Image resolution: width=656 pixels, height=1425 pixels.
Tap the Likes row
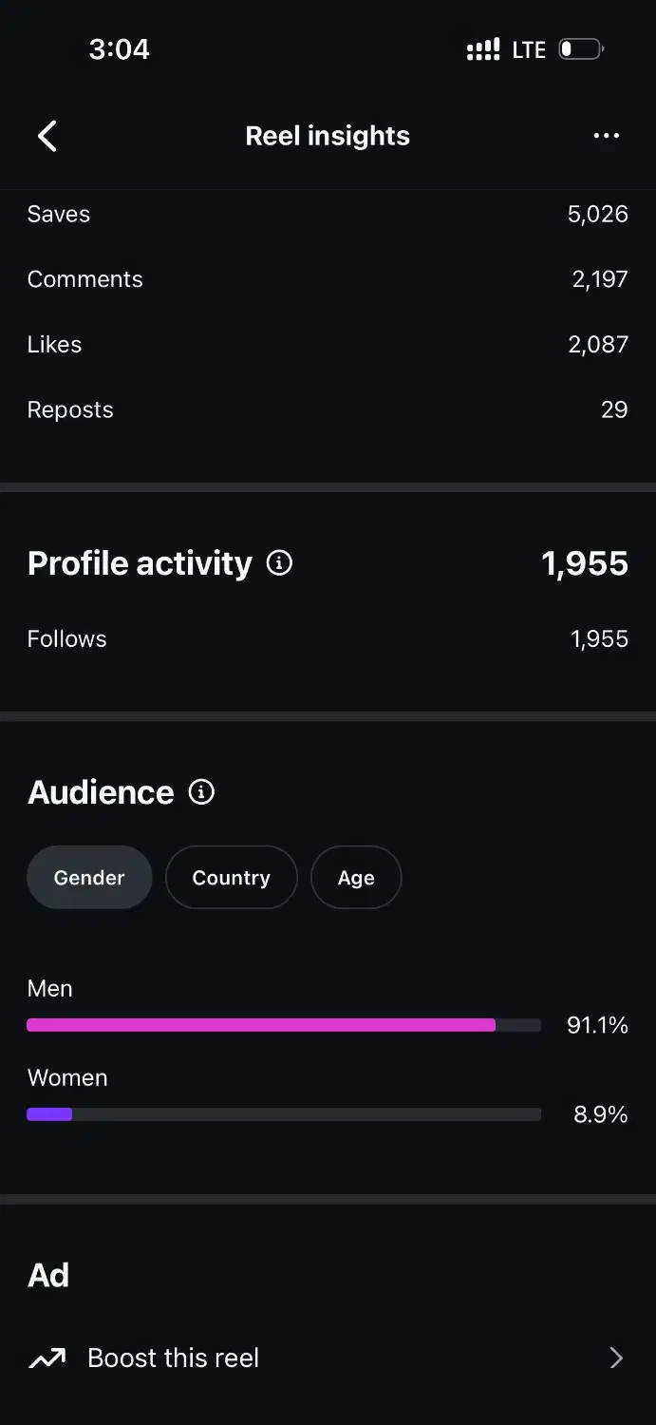point(328,345)
